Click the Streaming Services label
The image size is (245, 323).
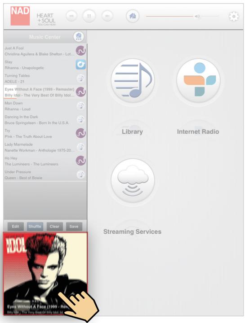click(132, 231)
